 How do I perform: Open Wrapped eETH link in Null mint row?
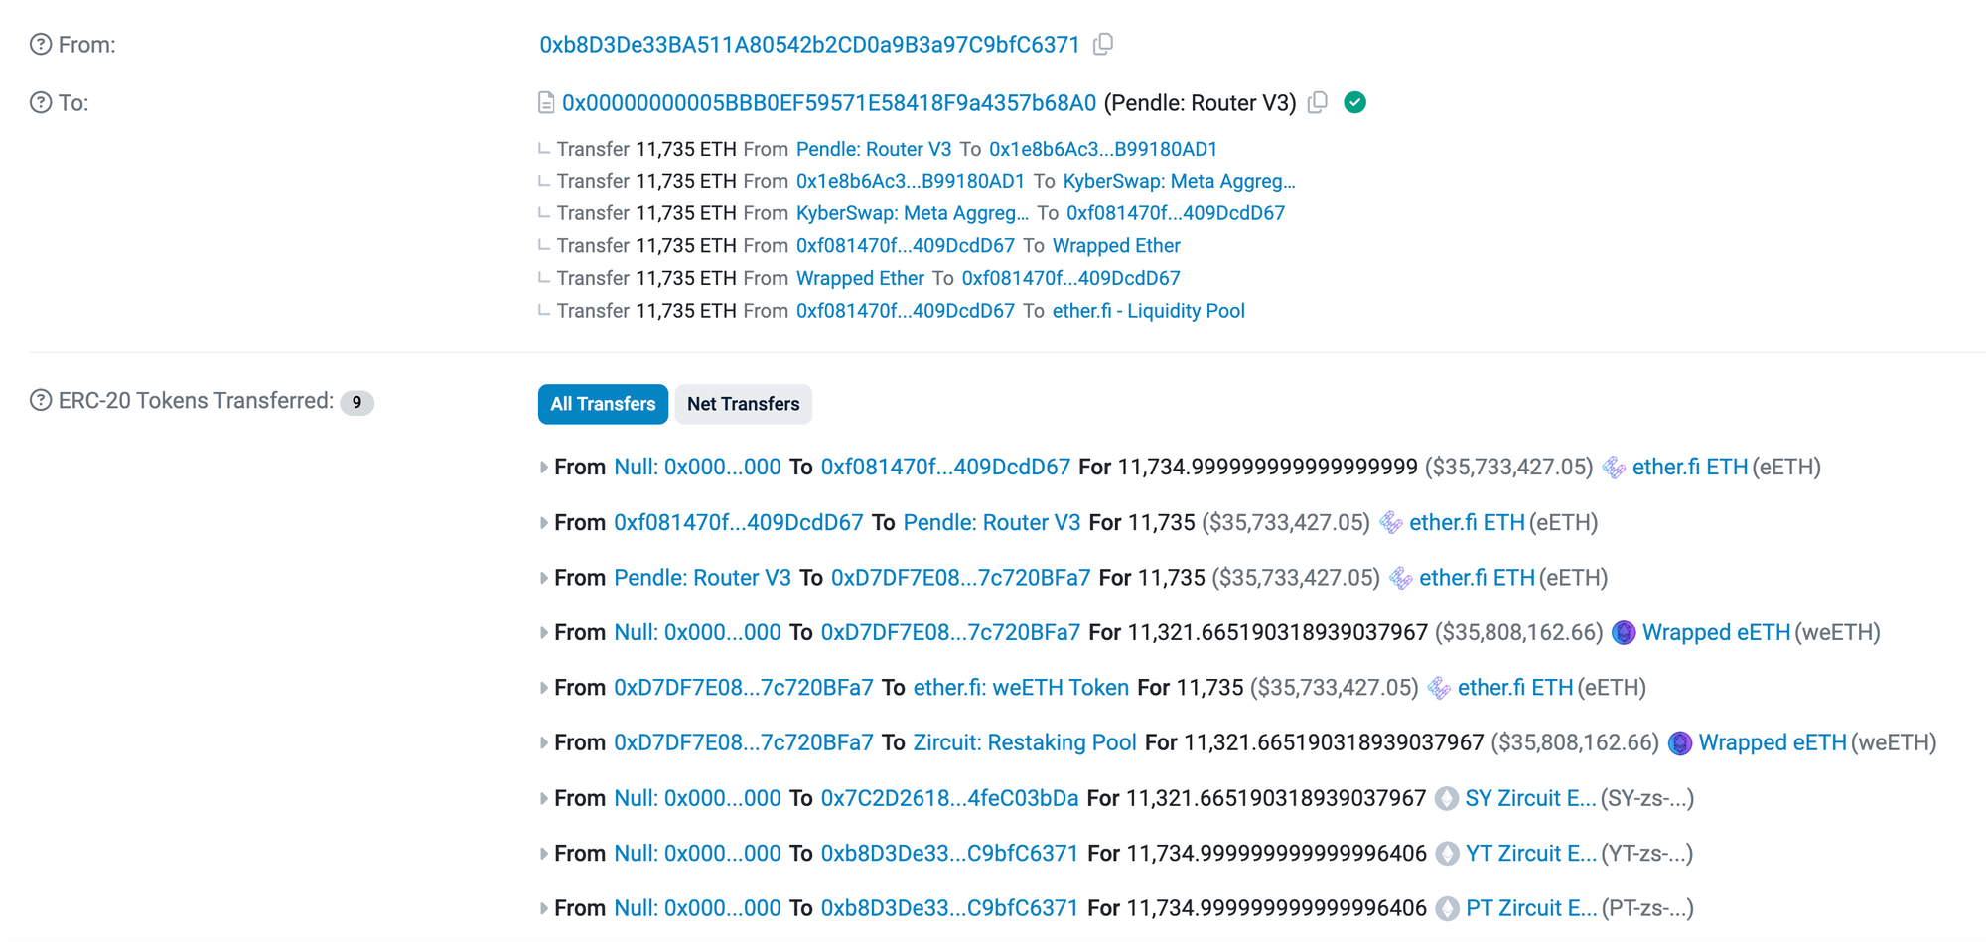tap(1716, 633)
